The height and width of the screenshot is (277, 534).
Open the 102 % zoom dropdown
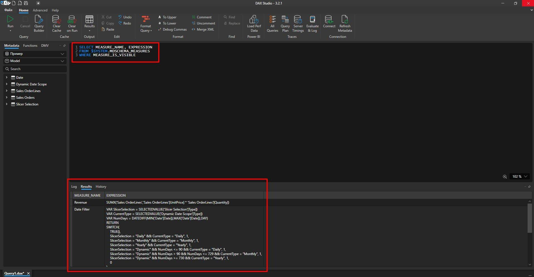520,177
